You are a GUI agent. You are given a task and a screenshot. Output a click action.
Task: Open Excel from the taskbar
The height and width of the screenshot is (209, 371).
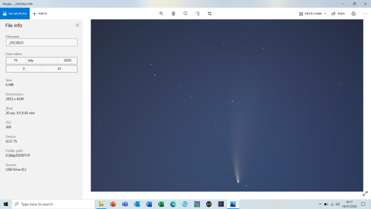pyautogui.click(x=161, y=204)
